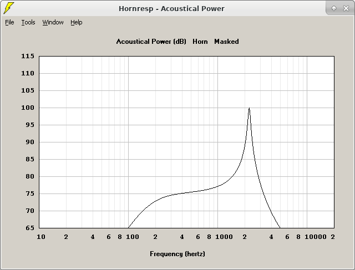Click the 10 Hz x-axis label
355x270 pixels.
(x=41, y=237)
